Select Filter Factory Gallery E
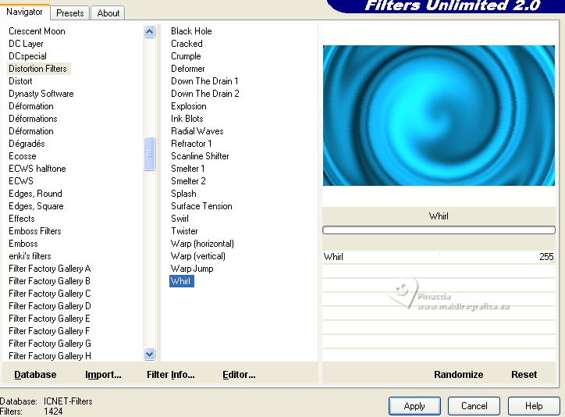 (x=49, y=319)
